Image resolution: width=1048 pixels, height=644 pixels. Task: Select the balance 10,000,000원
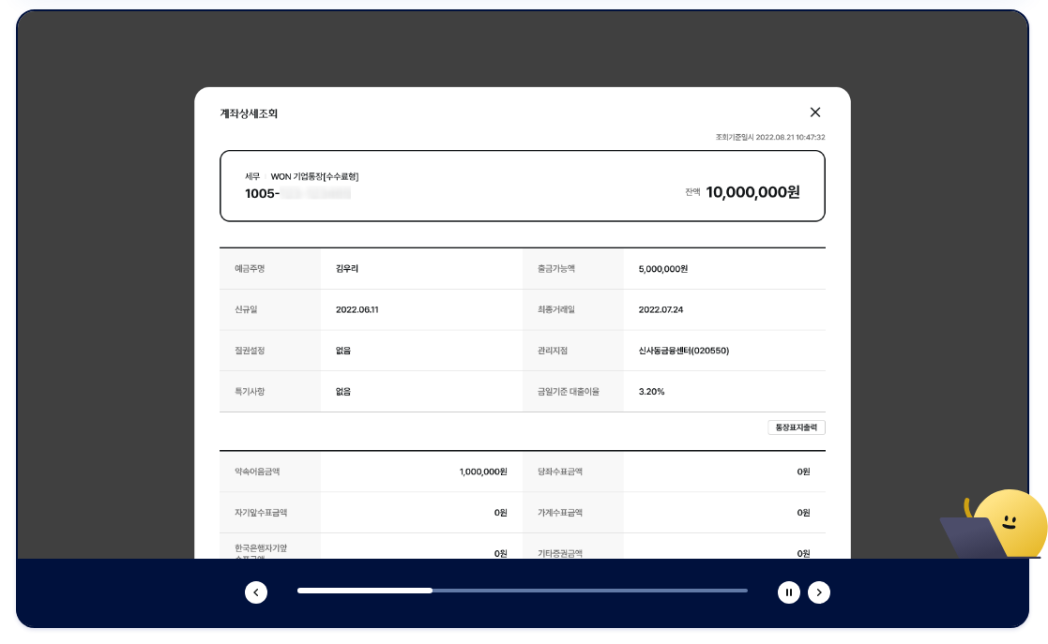pos(752,192)
